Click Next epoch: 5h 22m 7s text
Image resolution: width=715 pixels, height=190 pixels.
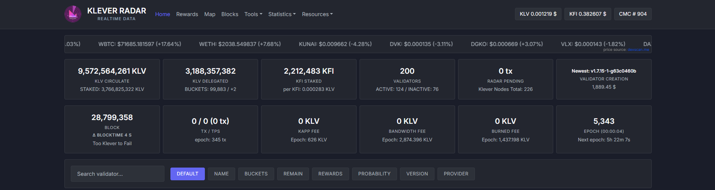pyautogui.click(x=604, y=140)
